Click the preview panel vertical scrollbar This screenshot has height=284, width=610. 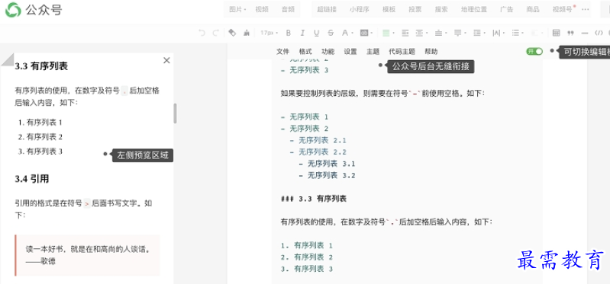(175, 113)
